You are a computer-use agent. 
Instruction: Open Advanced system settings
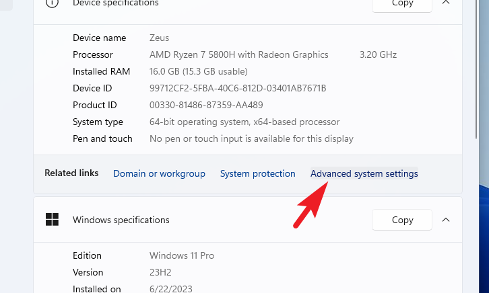[x=364, y=173]
